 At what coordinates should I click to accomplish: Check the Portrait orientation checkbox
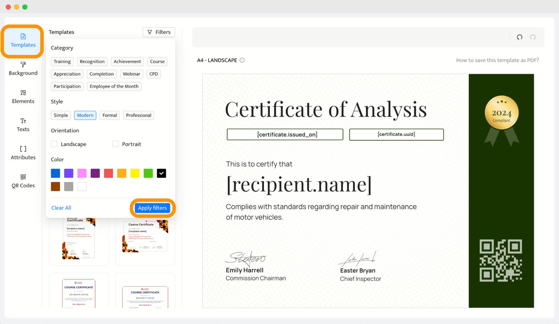click(115, 144)
